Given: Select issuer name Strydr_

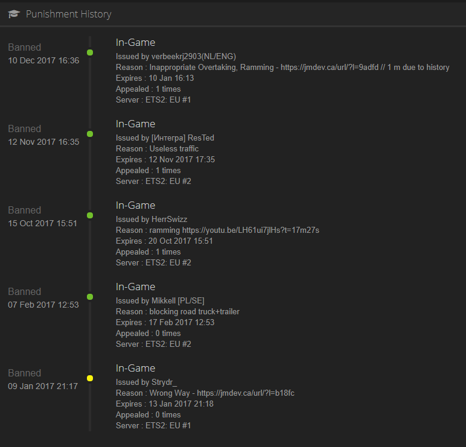Looking at the screenshot, I should 164,382.
